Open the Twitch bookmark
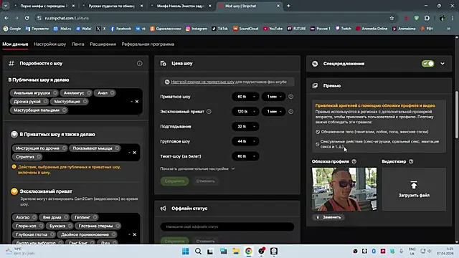This screenshot has height=258, width=459. coord(343,29)
